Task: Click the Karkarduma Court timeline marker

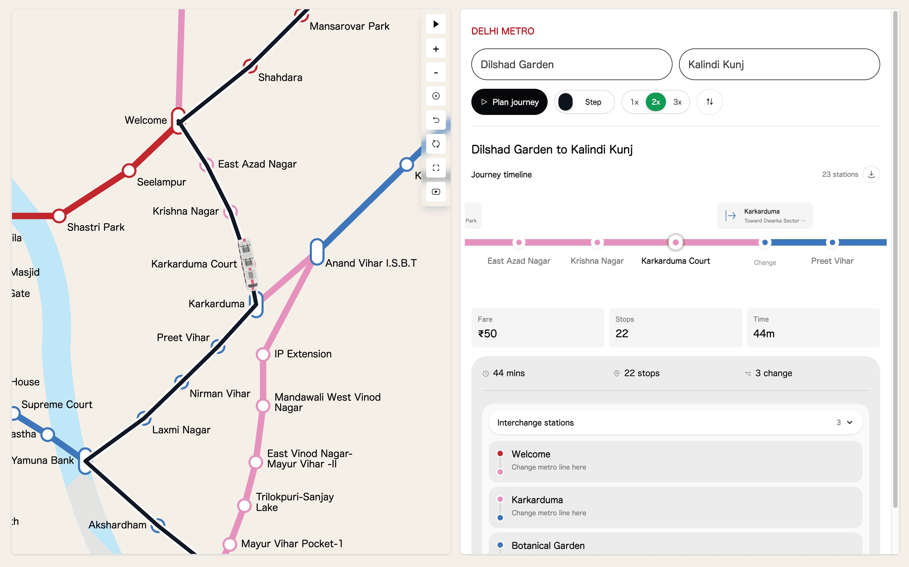Action: (x=675, y=243)
